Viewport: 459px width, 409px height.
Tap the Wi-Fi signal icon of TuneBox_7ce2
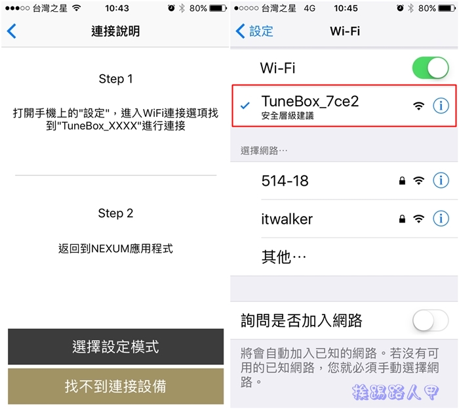click(418, 106)
